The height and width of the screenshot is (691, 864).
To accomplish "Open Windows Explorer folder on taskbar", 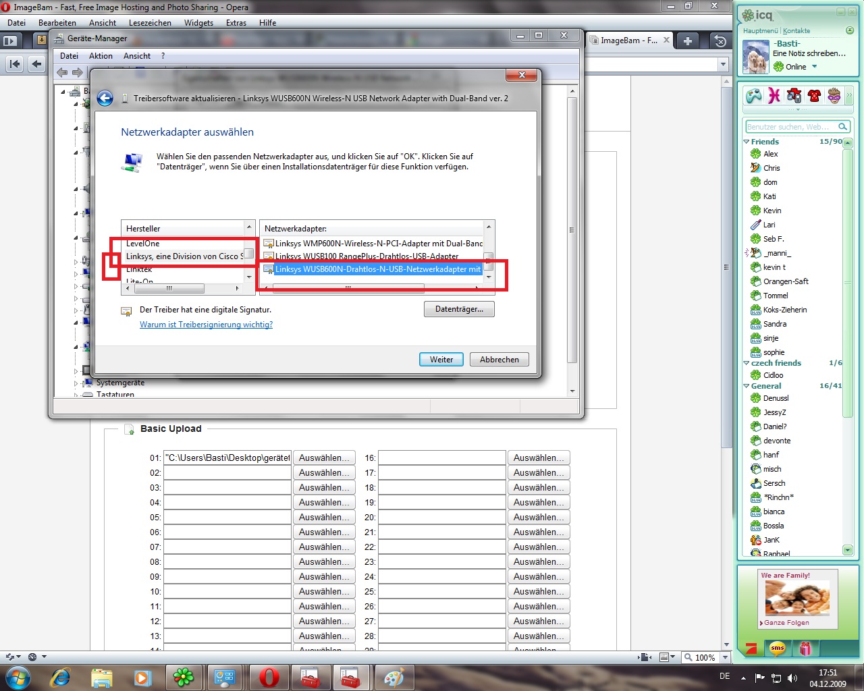I will pyautogui.click(x=101, y=678).
